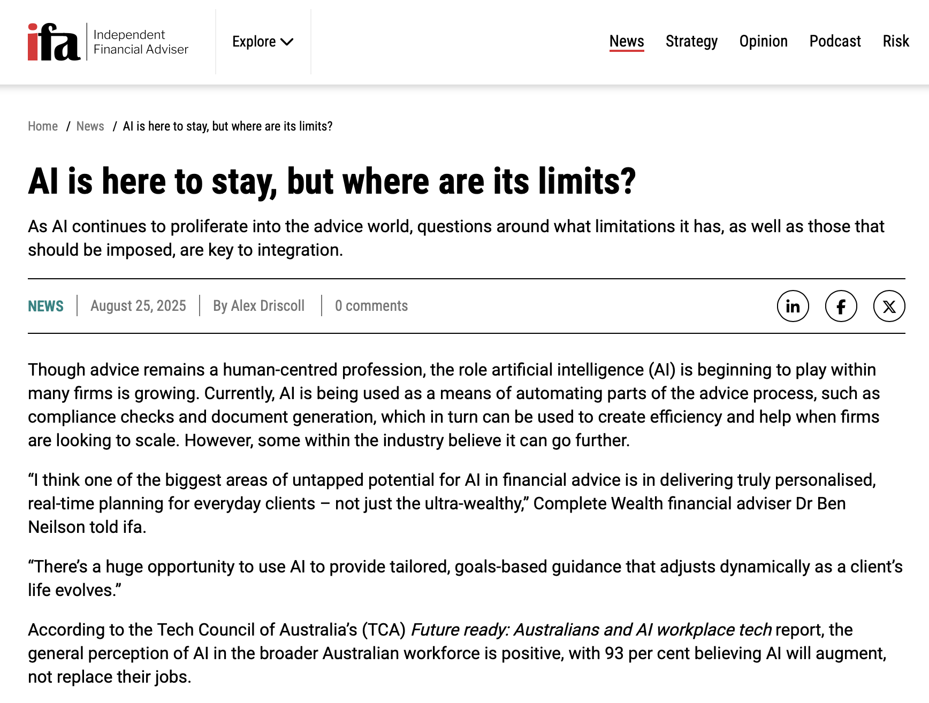Screen dimensions: 929x703
Task: Click the italic Future ready report title
Action: (x=591, y=630)
